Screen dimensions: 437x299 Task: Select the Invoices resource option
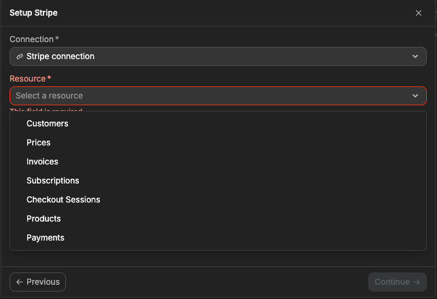point(218,162)
